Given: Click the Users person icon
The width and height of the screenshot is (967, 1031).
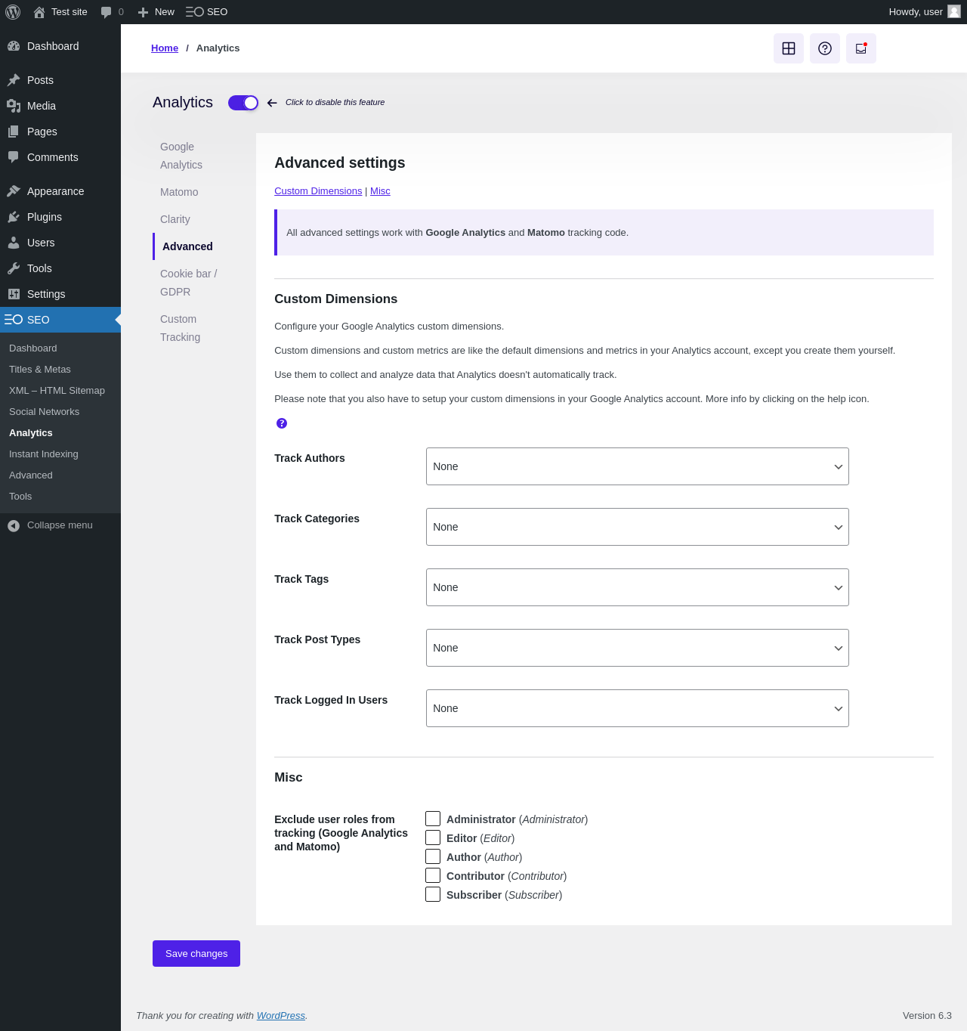Looking at the screenshot, I should coord(14,243).
